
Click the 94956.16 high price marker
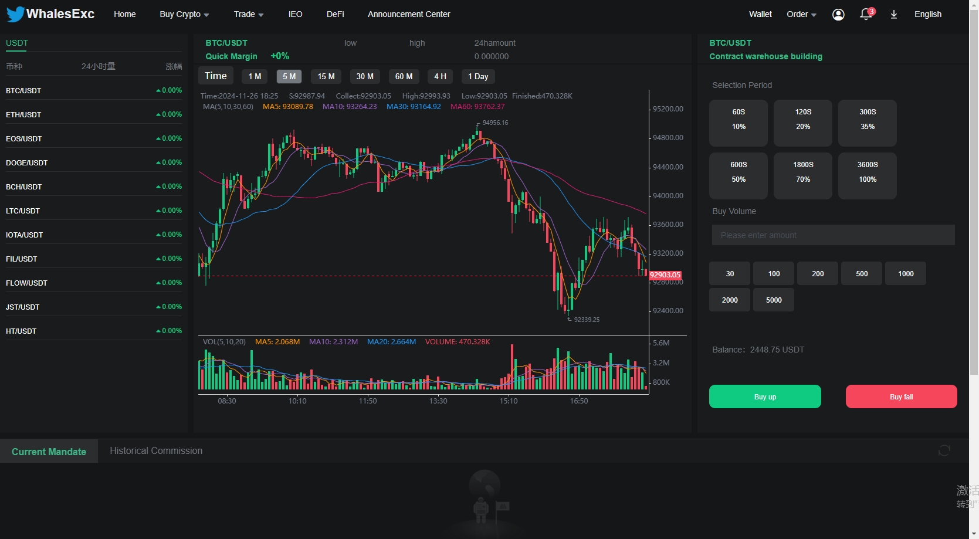(x=495, y=123)
